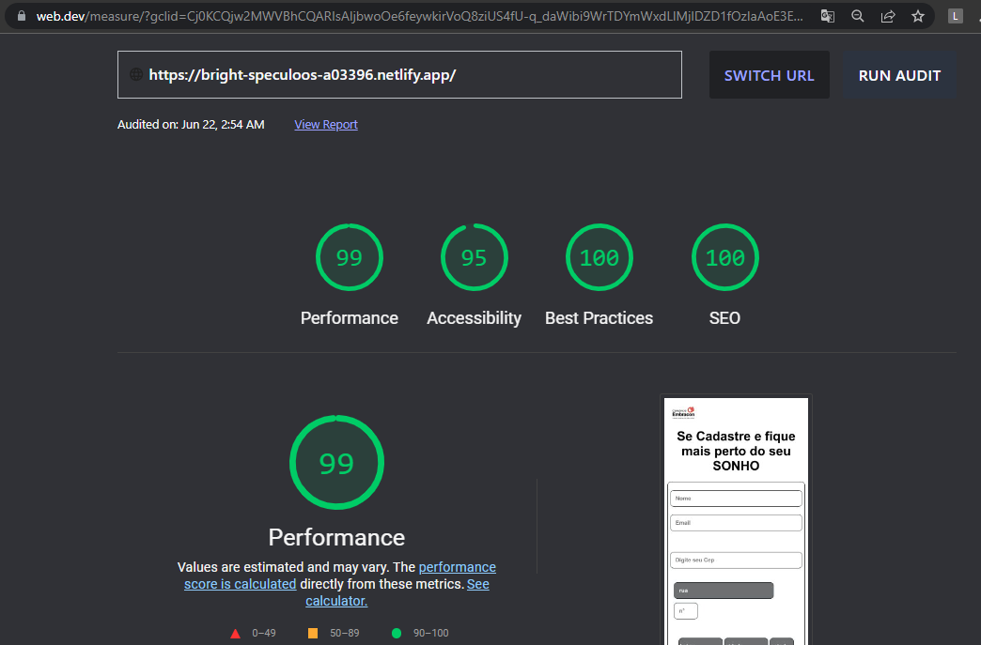
Task: Click the SEO 100 score gauge
Action: [x=725, y=257]
